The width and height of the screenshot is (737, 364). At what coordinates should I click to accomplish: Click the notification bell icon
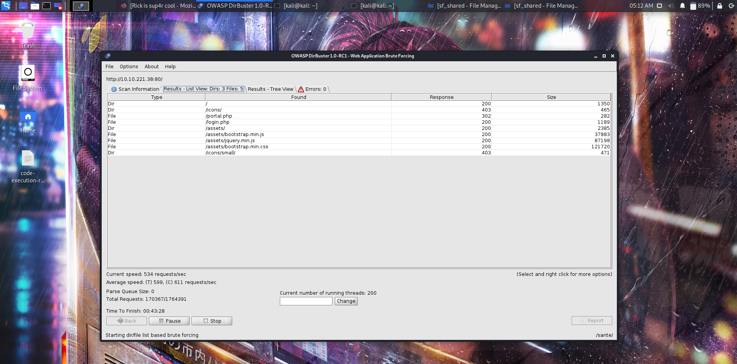coord(682,6)
